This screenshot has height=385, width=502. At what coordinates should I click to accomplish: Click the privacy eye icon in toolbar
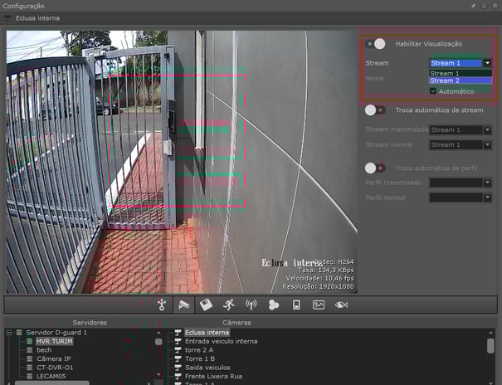[x=341, y=305]
